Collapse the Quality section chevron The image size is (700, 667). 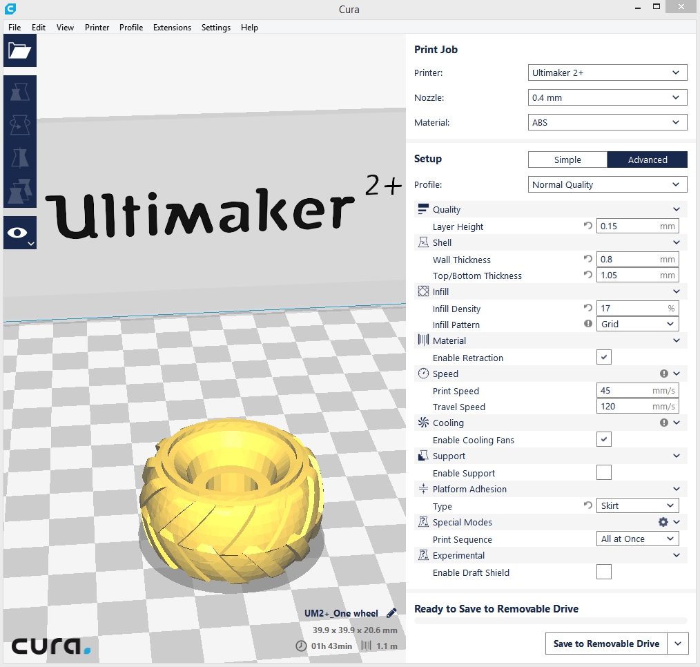pos(677,209)
